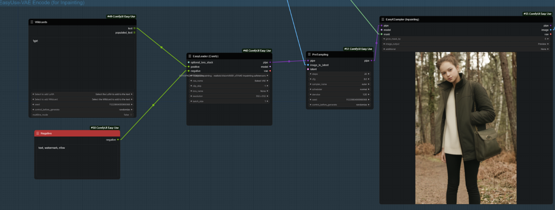Viewport: 555px width, 210px height.
Task: Toggle multiline_mode in the Wildcards node
Action: 82,115
